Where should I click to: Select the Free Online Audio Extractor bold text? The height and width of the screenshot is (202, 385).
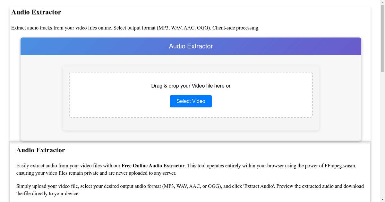click(153, 165)
